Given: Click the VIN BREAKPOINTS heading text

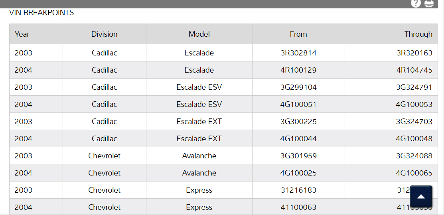Looking at the screenshot, I should click(41, 13).
